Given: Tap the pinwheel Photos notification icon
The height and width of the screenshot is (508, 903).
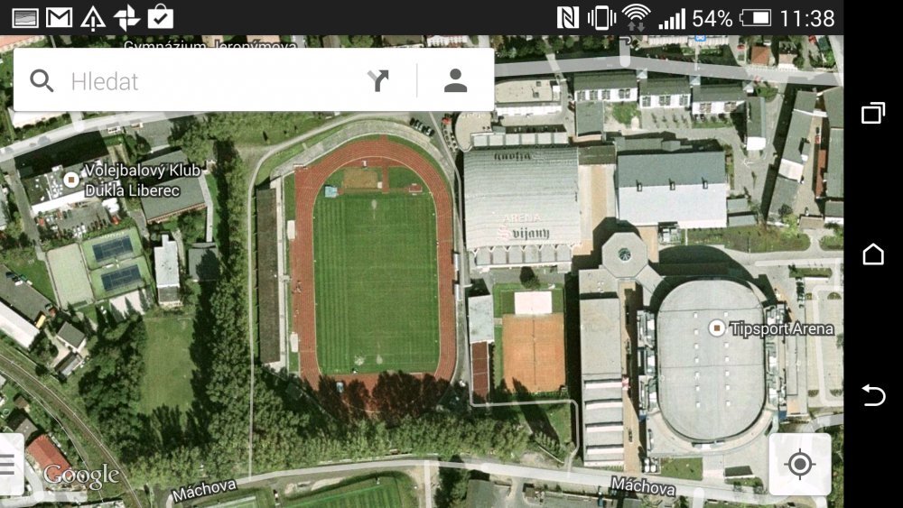Looking at the screenshot, I should coord(126,18).
